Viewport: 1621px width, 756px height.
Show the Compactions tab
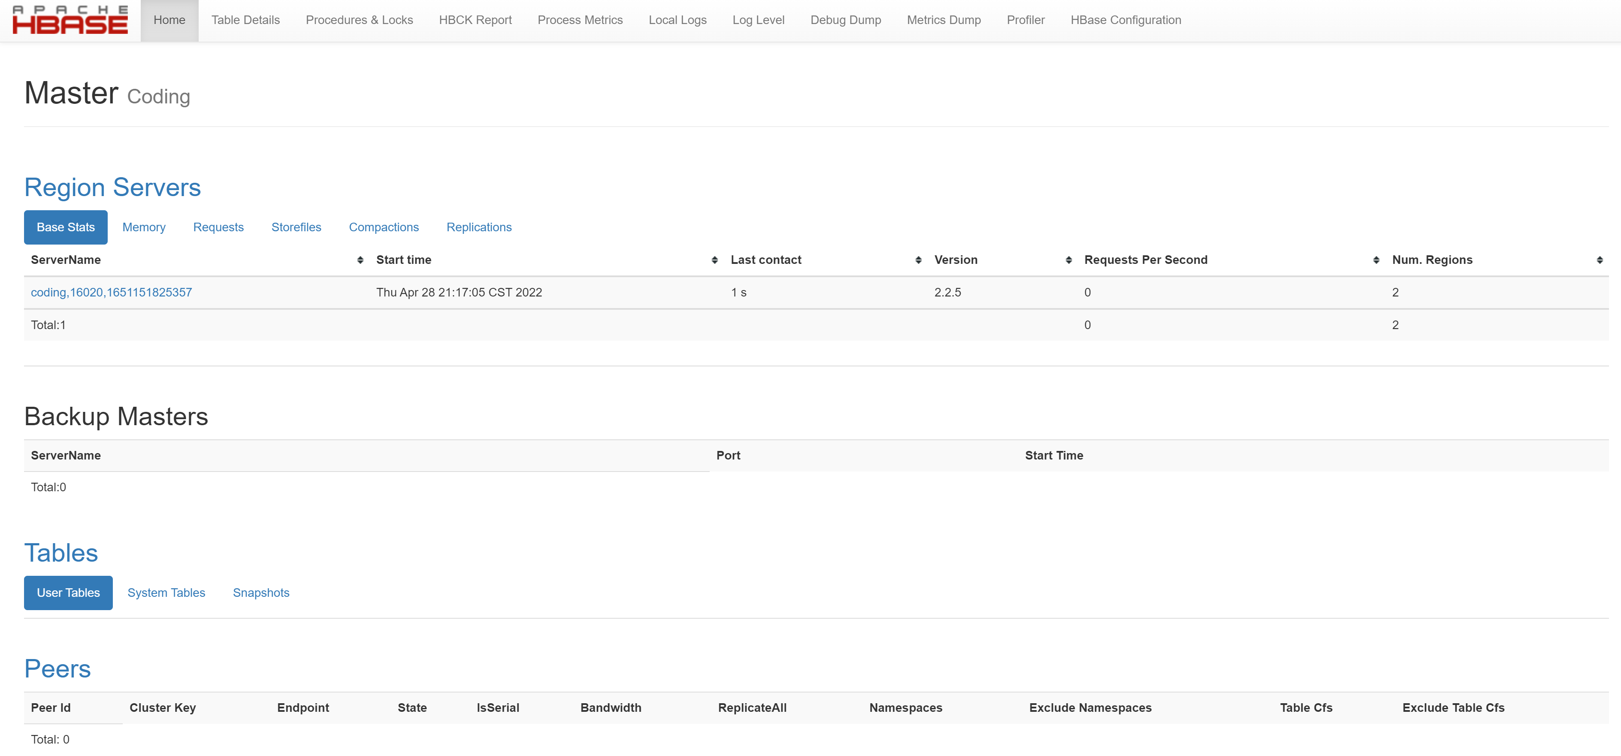pos(383,227)
